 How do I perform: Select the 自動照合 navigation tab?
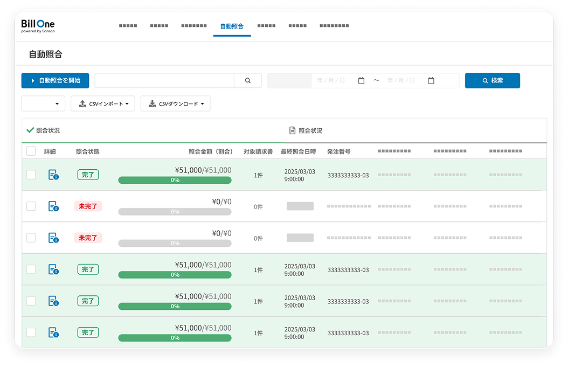point(232,26)
